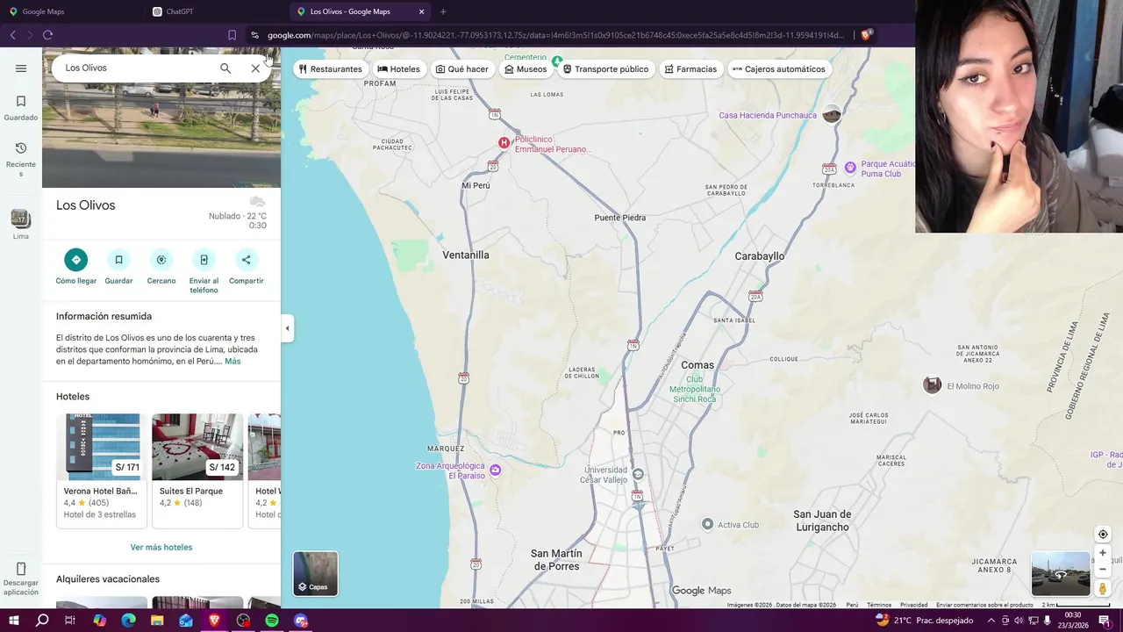1123x632 pixels.
Task: Share Los Olivos with Compartir
Action: 246,267
